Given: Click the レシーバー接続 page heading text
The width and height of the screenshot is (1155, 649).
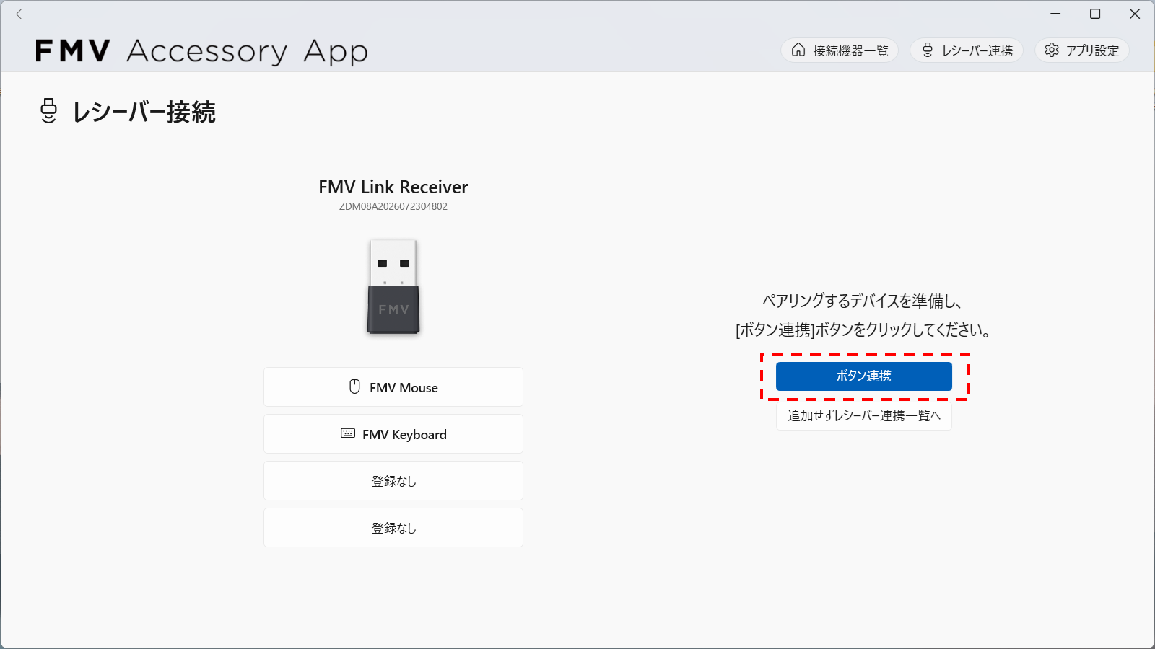Looking at the screenshot, I should (x=144, y=112).
